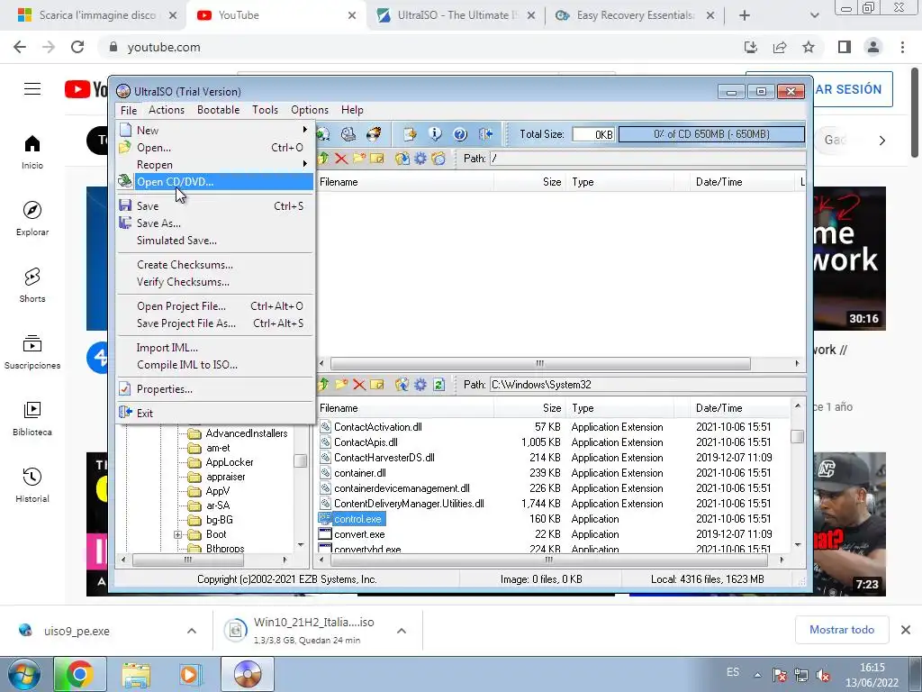Click the Rename icon in the image pane toolbar
Screen dimensions: 922x692
[377, 159]
